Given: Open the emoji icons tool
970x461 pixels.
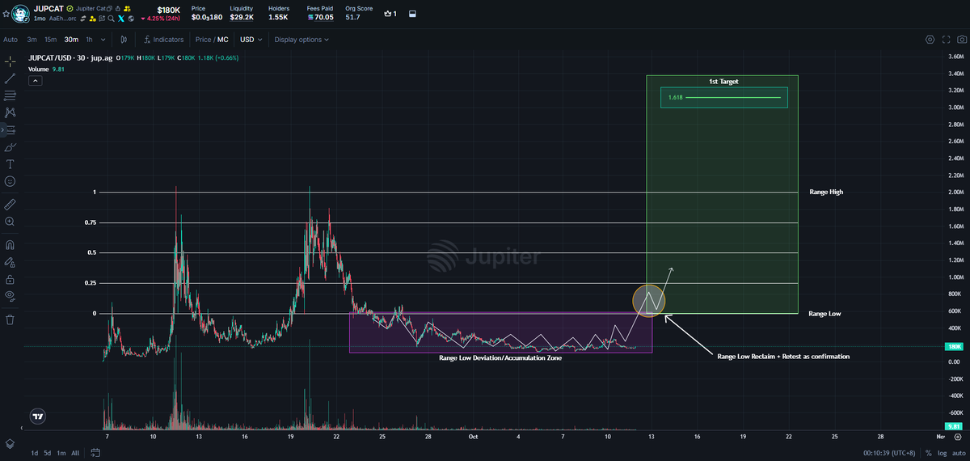Looking at the screenshot, I should [x=10, y=181].
